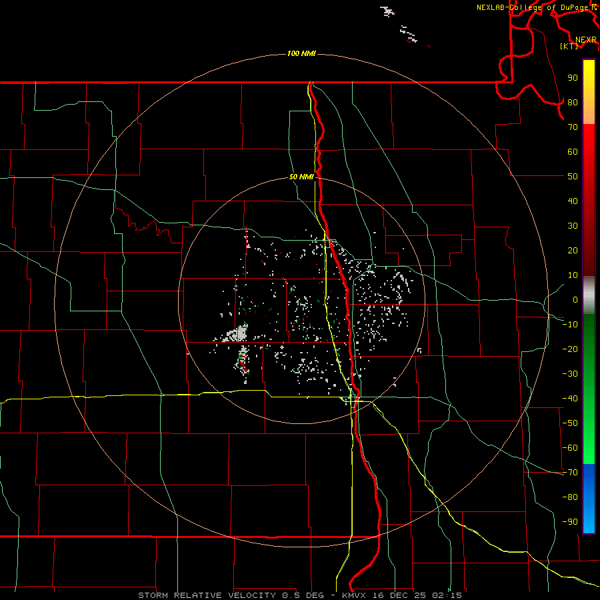Click the bright green segment of color bar
Image resolution: width=600 pixels, height=600 pixels.
589,389
